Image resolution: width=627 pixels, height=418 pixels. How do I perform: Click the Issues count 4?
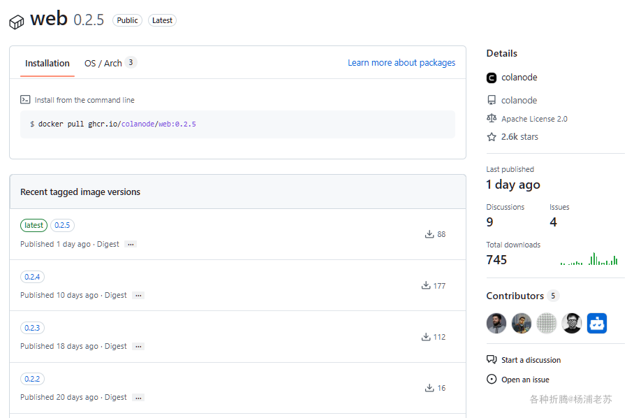point(553,222)
